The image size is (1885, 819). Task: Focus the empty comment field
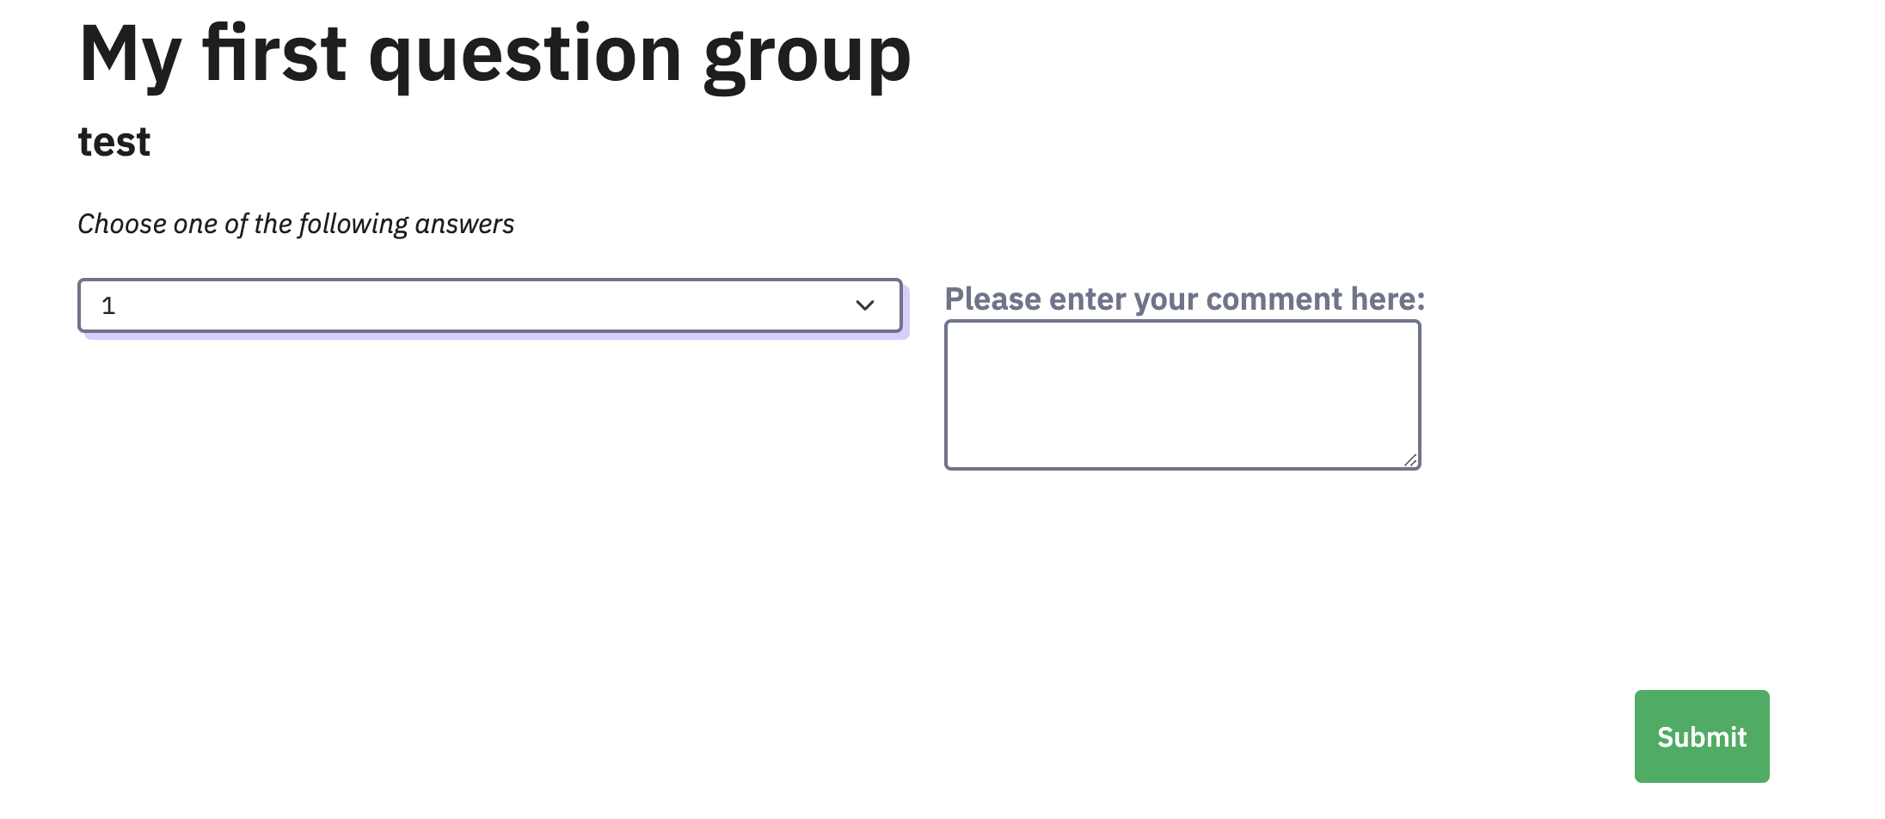tap(1182, 395)
